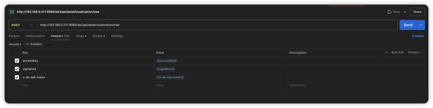Show the 9 hidden headers
The image size is (433, 108).
(34, 44)
